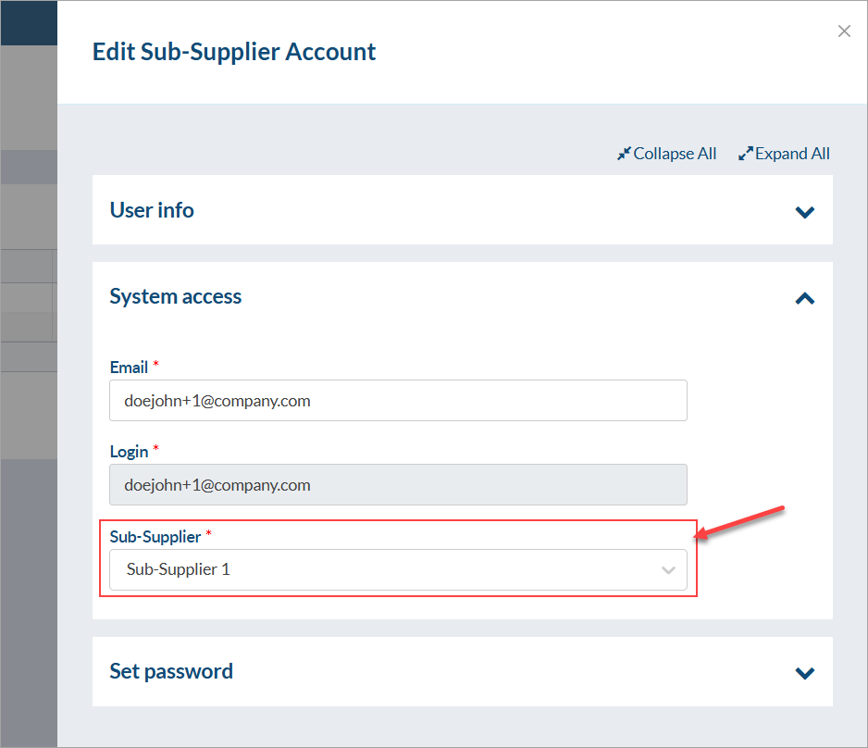Expand the Set password section chevron
The width and height of the screenshot is (868, 748).
tap(805, 673)
